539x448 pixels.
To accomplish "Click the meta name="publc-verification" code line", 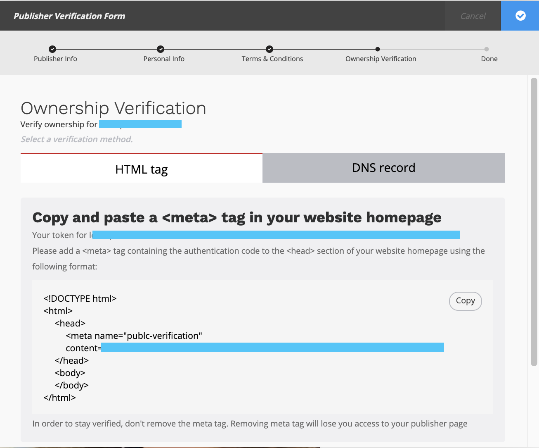I will coord(134,336).
